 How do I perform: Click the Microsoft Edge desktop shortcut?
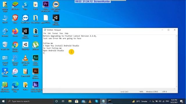(x=15, y=87)
